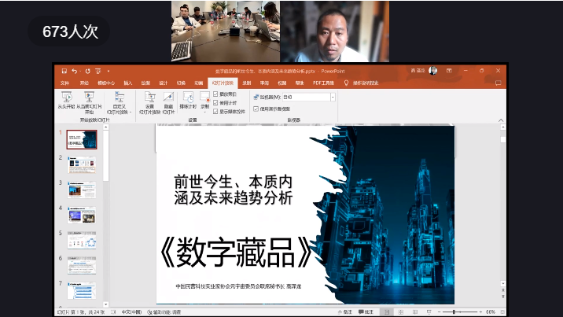This screenshot has height=317, width=563.
Task: Click the Hide Slide button
Action: pyautogui.click(x=168, y=103)
